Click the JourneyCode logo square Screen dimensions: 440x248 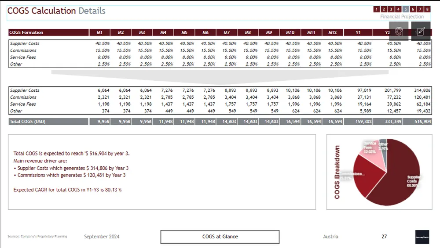tap(422, 237)
